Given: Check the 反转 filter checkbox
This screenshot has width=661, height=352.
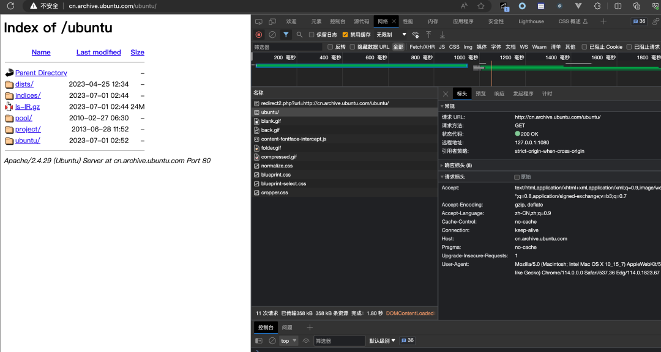Looking at the screenshot, I should [330, 46].
